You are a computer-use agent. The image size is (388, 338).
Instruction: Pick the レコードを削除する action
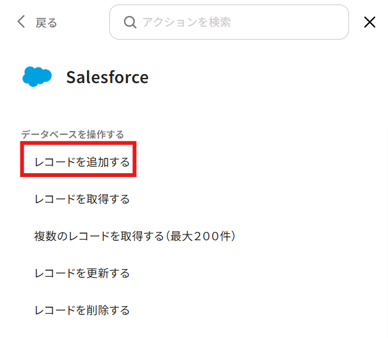pyautogui.click(x=82, y=311)
